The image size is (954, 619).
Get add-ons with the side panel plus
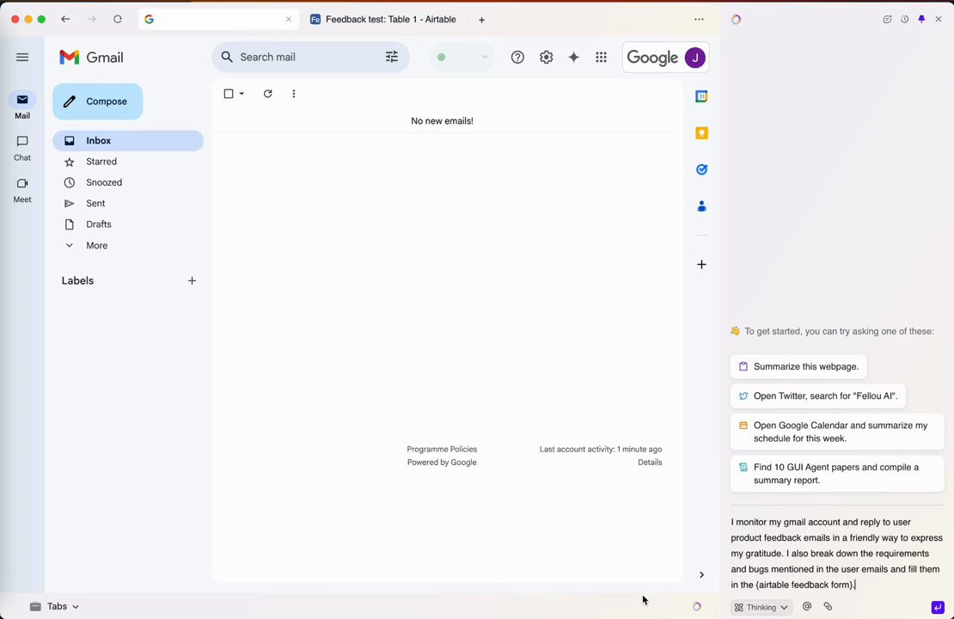click(x=701, y=264)
